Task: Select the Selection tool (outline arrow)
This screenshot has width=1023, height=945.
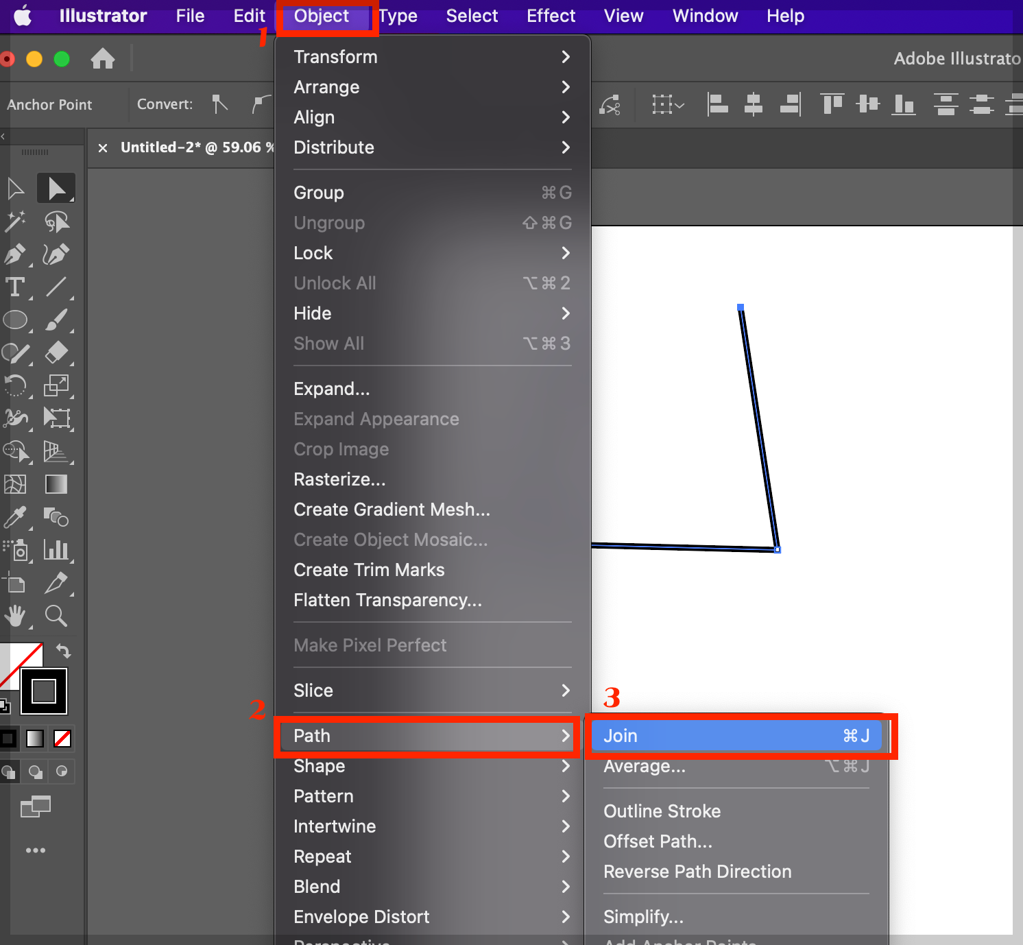Action: [15, 188]
